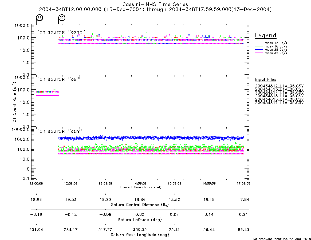311x240 pixels.
Task: Click the 350.35 longitude value
Action: click(x=140, y=230)
